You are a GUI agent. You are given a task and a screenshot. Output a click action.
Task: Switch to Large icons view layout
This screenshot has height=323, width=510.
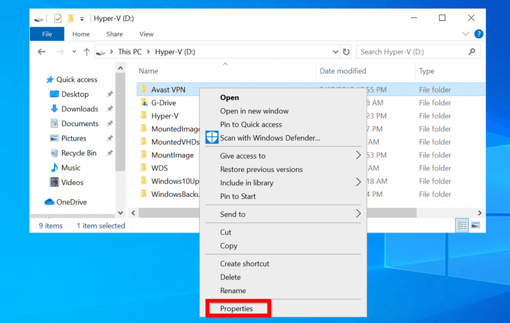click(476, 225)
